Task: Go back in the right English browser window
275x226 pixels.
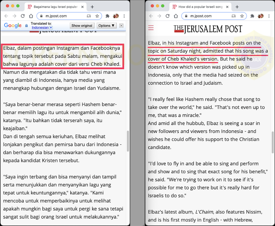Action: 151,16
